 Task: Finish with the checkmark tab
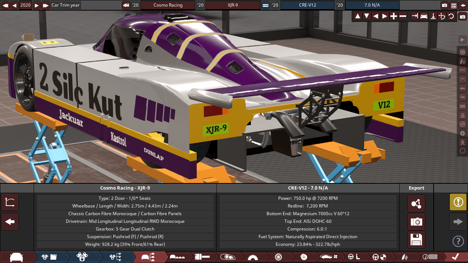tap(455, 257)
